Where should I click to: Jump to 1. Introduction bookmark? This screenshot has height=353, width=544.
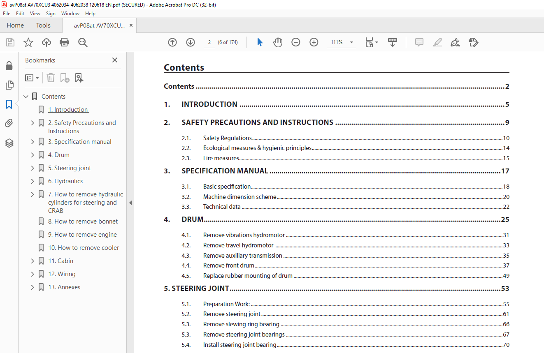(x=68, y=110)
